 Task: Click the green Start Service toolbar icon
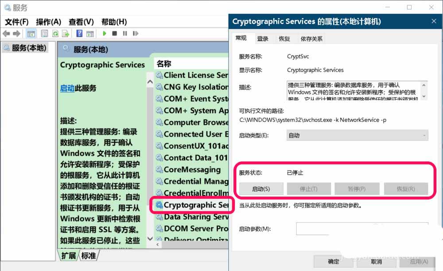[105, 33]
